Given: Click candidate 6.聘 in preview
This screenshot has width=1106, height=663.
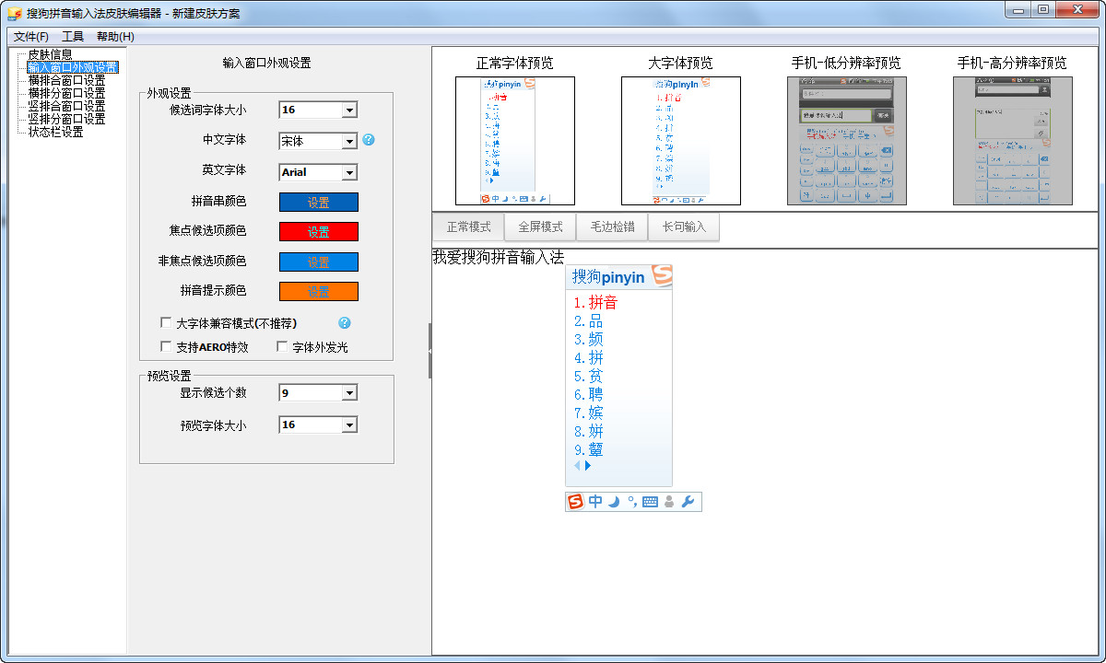Looking at the screenshot, I should pyautogui.click(x=588, y=394).
